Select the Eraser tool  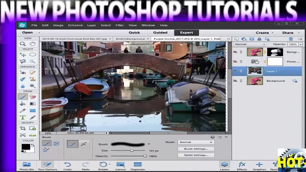tap(33, 97)
